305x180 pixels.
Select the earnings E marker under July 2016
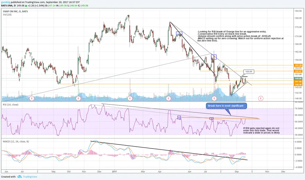pyautogui.click(x=32, y=99)
